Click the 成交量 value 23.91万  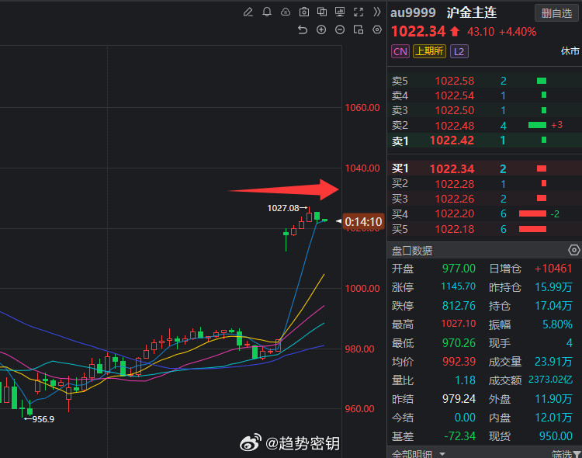click(553, 361)
